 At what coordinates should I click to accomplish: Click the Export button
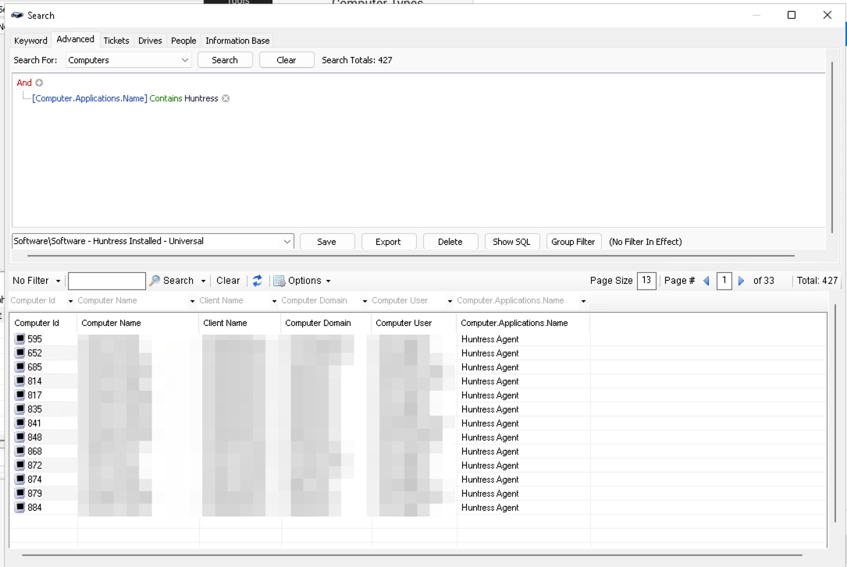pyautogui.click(x=389, y=242)
